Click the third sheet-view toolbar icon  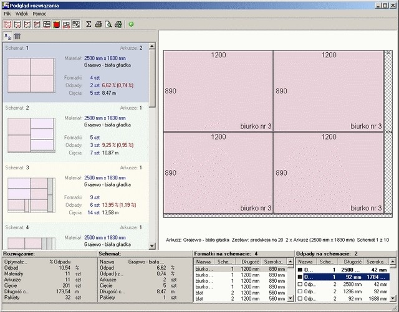[x=27, y=24]
